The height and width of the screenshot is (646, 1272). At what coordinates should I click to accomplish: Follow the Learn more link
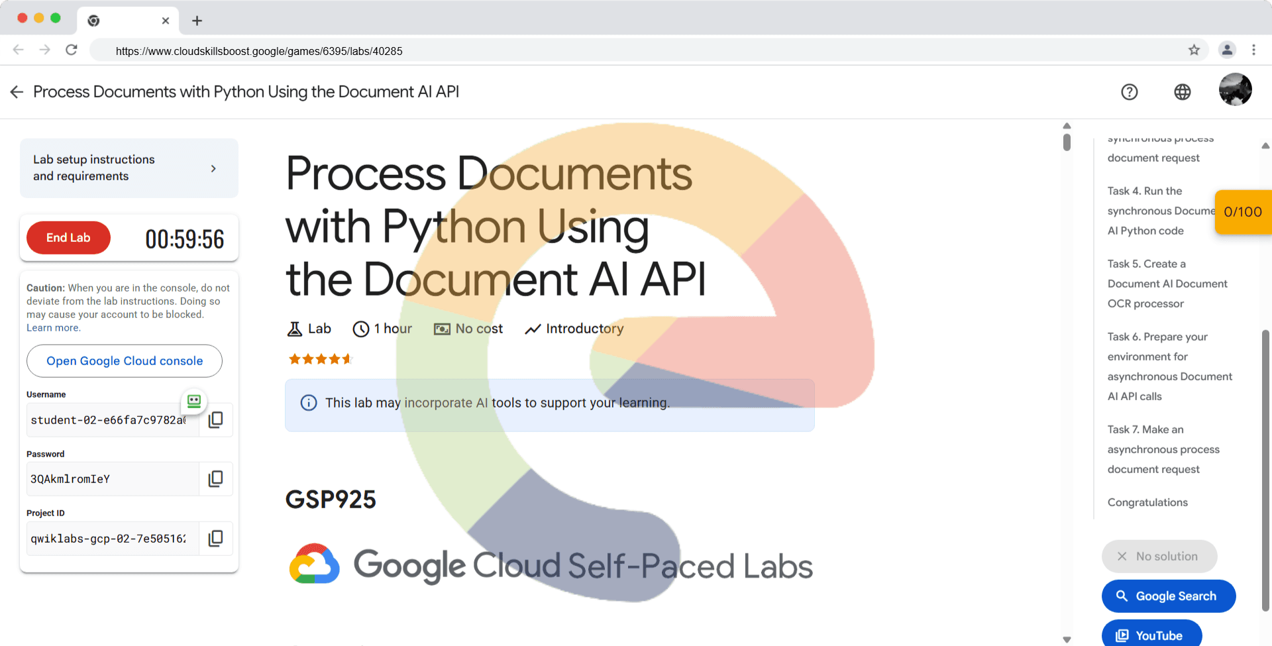click(53, 328)
